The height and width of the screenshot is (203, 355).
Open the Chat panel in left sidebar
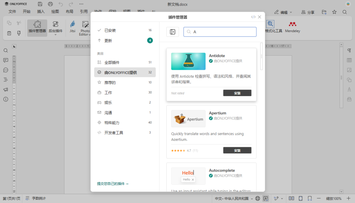(x=6, y=70)
